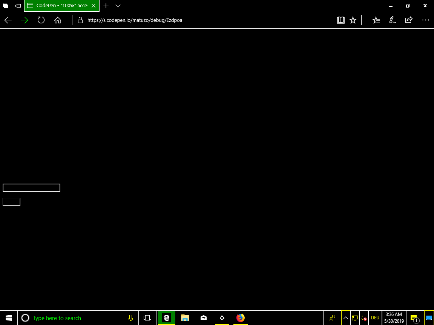The width and height of the screenshot is (434, 325).
Task: Go back to the previous page
Action: (x=8, y=20)
